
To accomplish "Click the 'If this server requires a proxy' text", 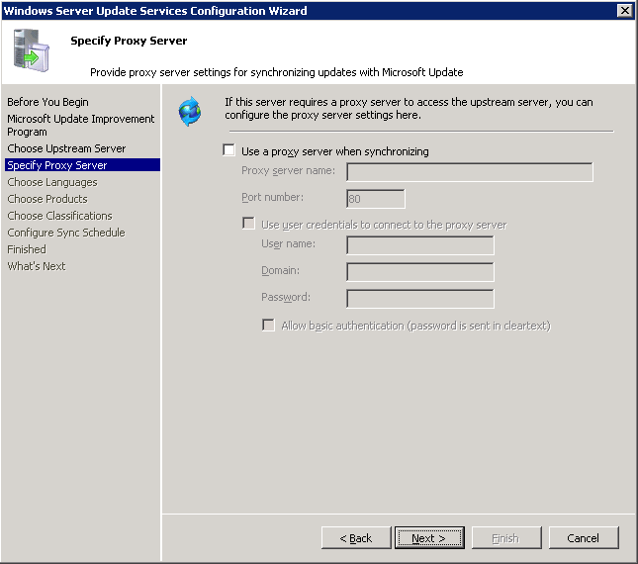I will 409,108.
